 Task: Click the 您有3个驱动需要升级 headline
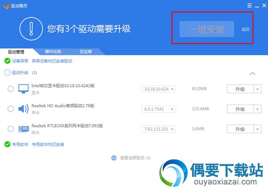pos(89,28)
